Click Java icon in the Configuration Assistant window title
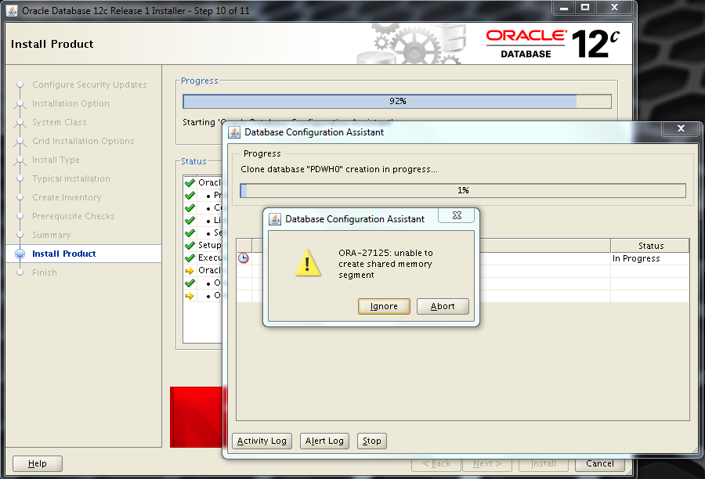This screenshot has height=479, width=705. point(234,132)
